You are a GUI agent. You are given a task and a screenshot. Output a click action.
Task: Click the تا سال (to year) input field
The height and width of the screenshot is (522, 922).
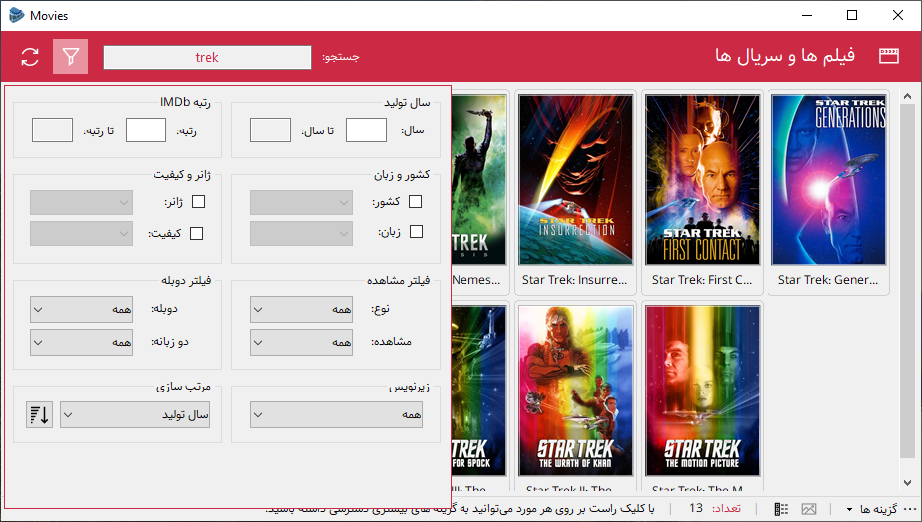coord(270,130)
